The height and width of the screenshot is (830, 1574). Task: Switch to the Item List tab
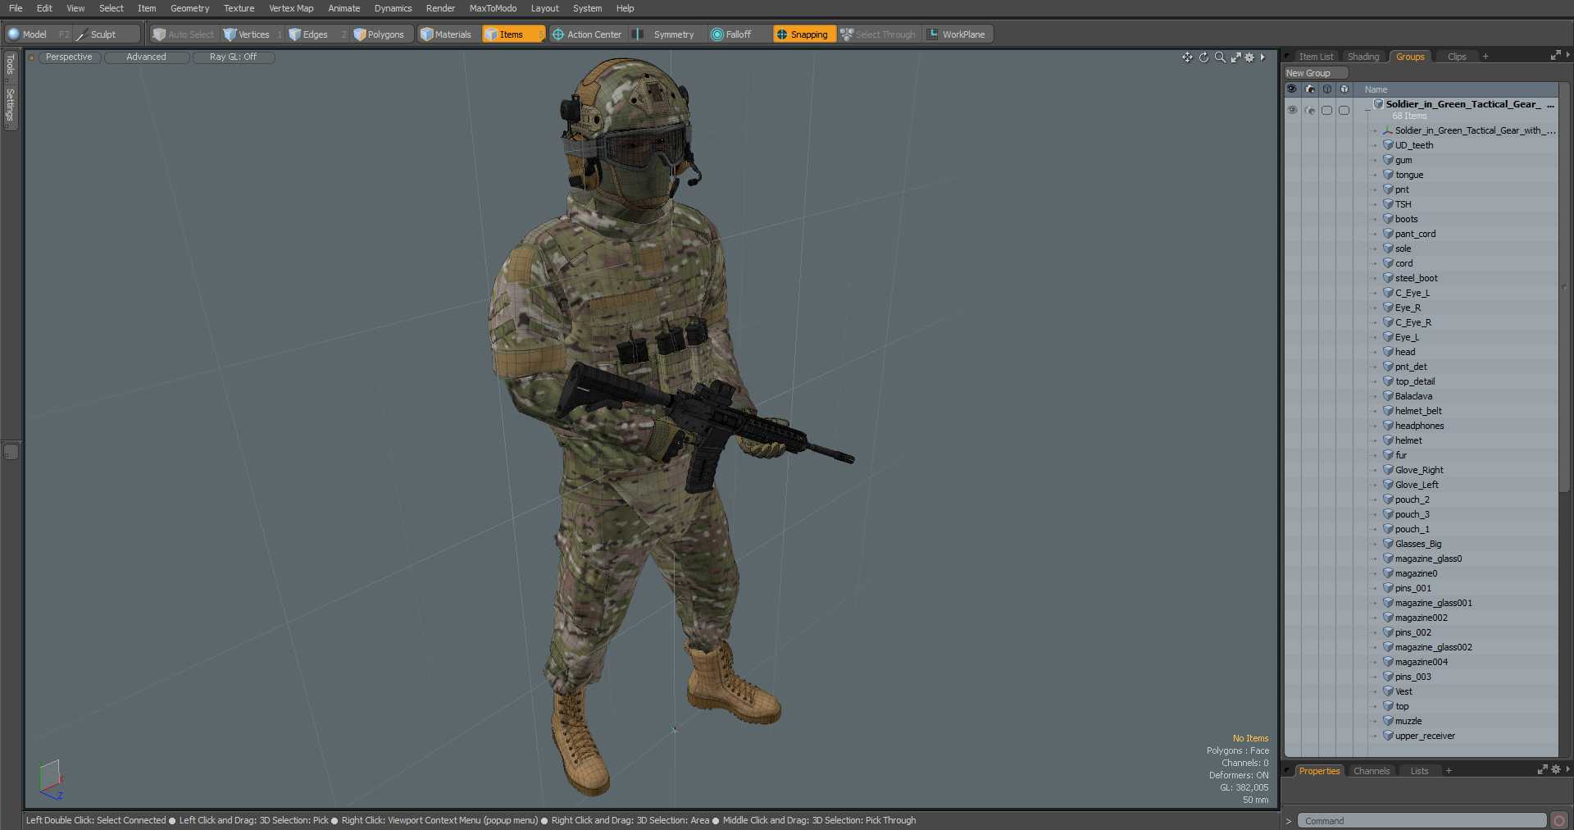coord(1316,57)
